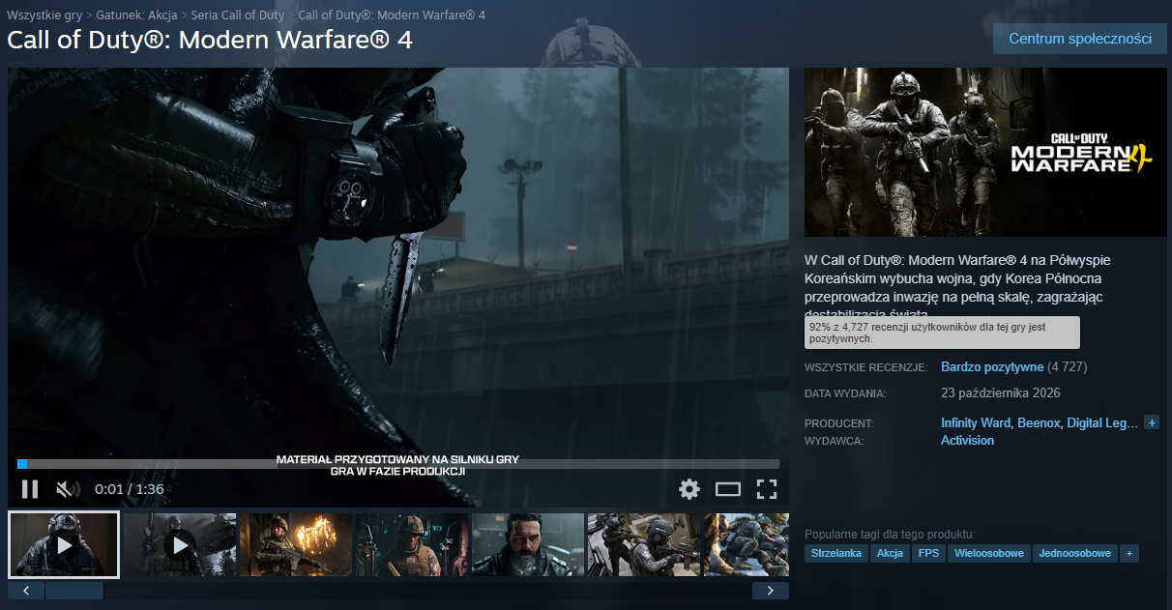Select the FPS tag
The height and width of the screenshot is (610, 1172).
tap(929, 554)
